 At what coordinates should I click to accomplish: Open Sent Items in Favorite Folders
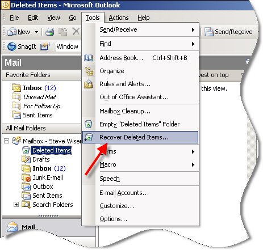(x=32, y=115)
